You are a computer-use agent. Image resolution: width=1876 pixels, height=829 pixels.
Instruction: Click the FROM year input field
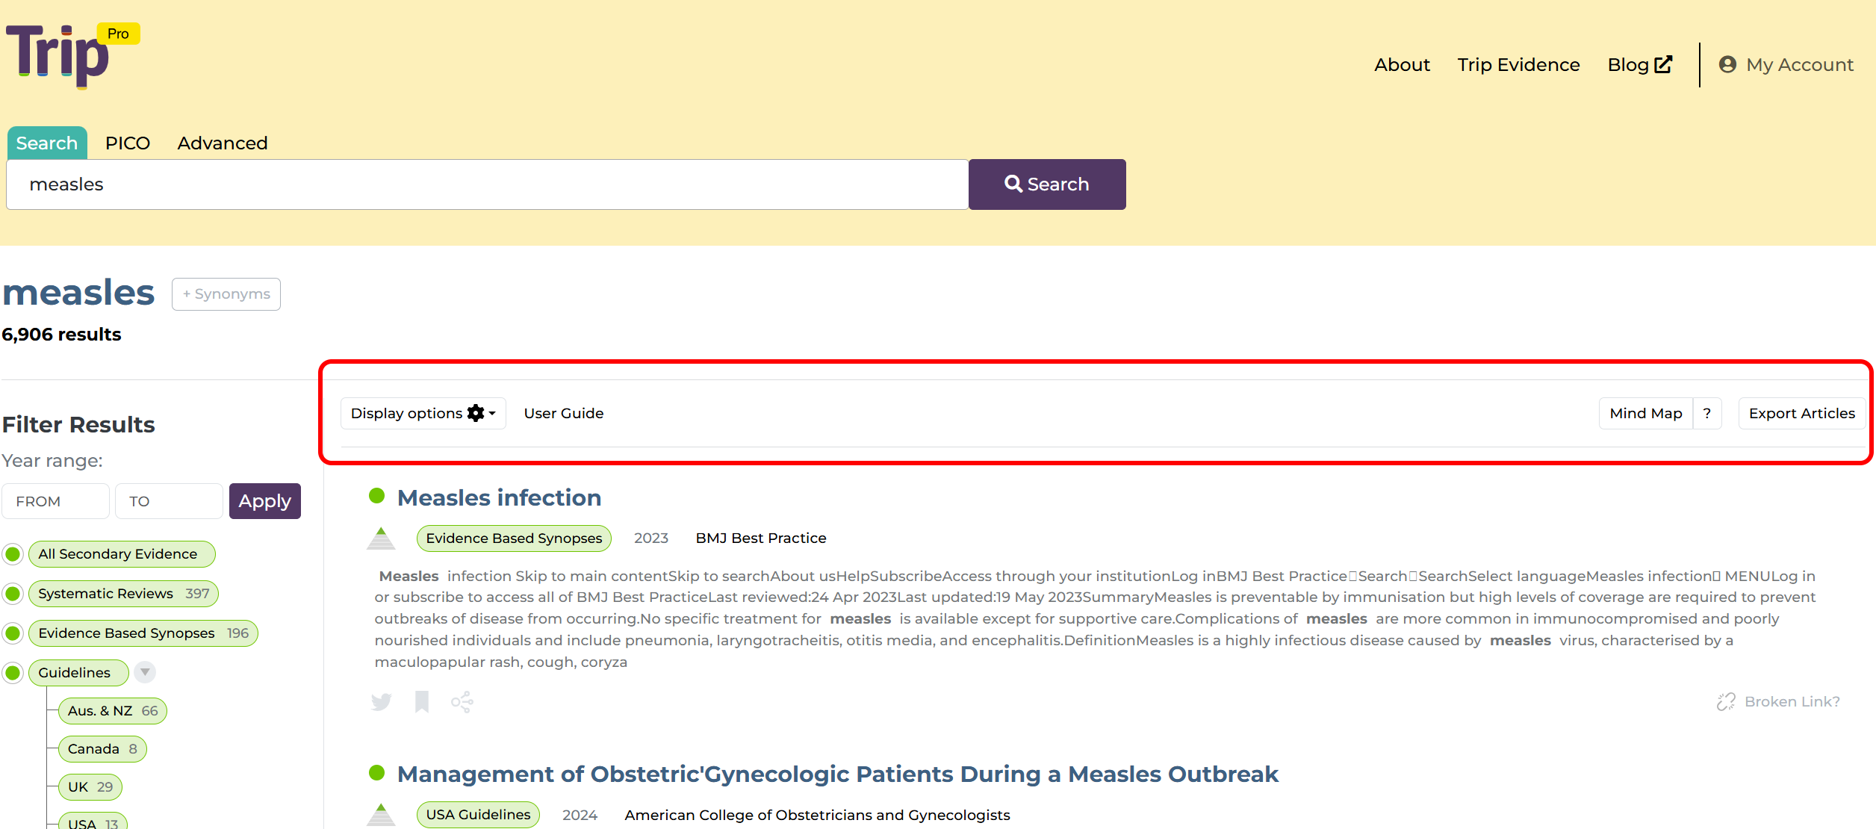click(x=56, y=501)
